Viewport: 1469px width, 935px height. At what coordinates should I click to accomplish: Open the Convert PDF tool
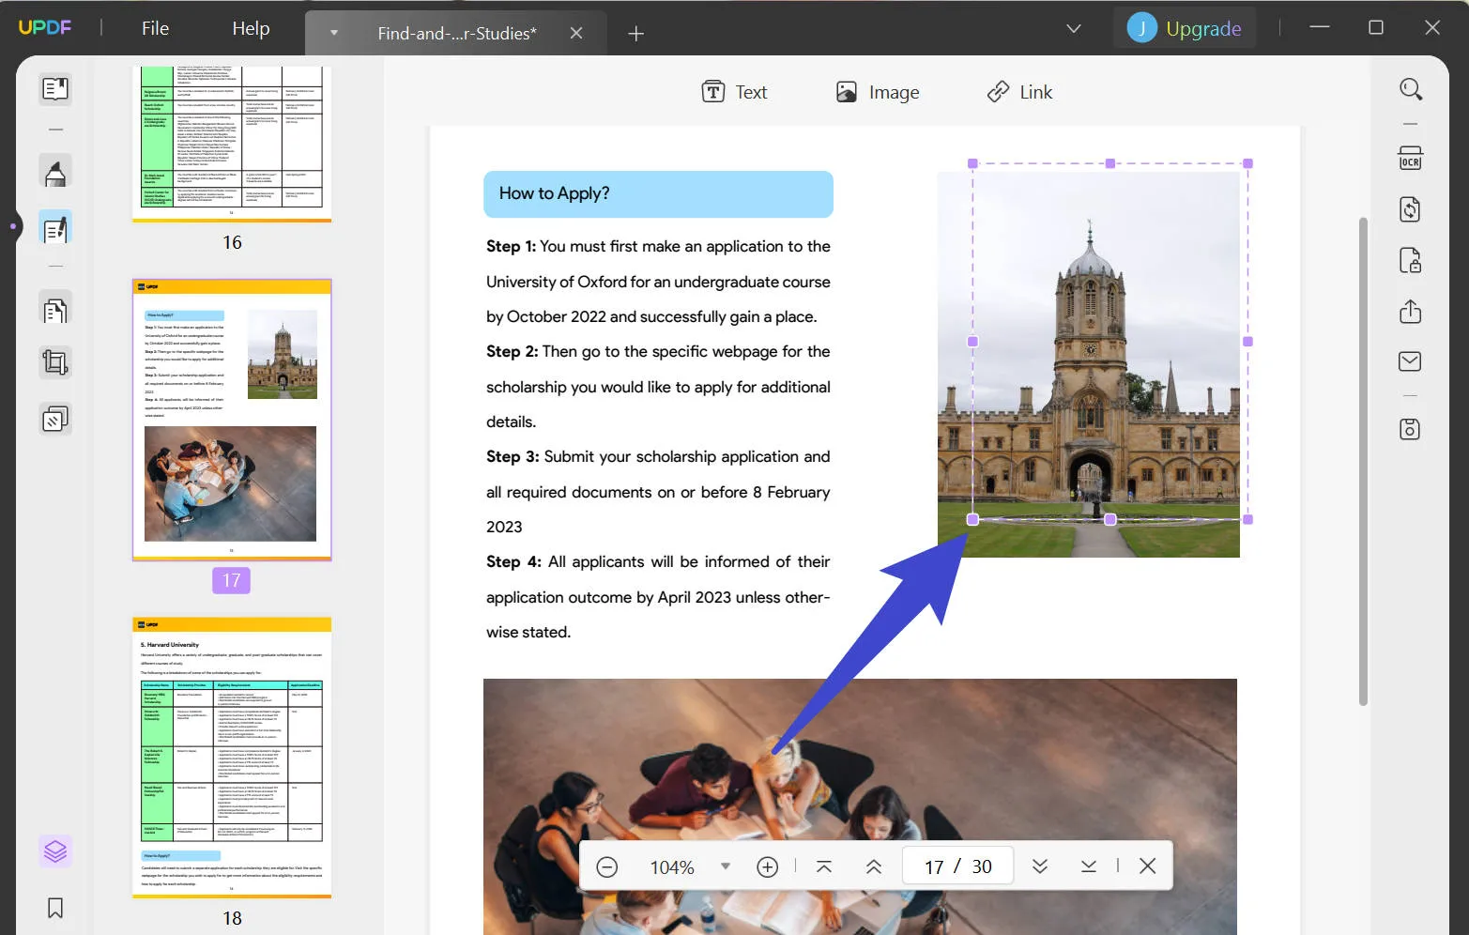click(1409, 209)
